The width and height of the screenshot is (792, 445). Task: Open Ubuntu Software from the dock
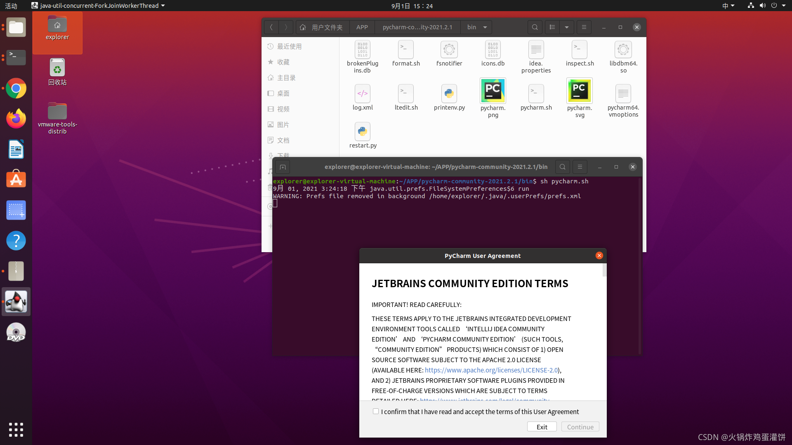(16, 180)
